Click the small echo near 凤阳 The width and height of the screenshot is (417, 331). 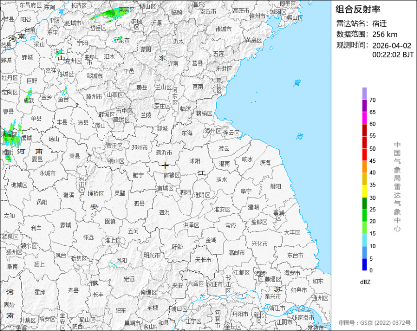112,264
